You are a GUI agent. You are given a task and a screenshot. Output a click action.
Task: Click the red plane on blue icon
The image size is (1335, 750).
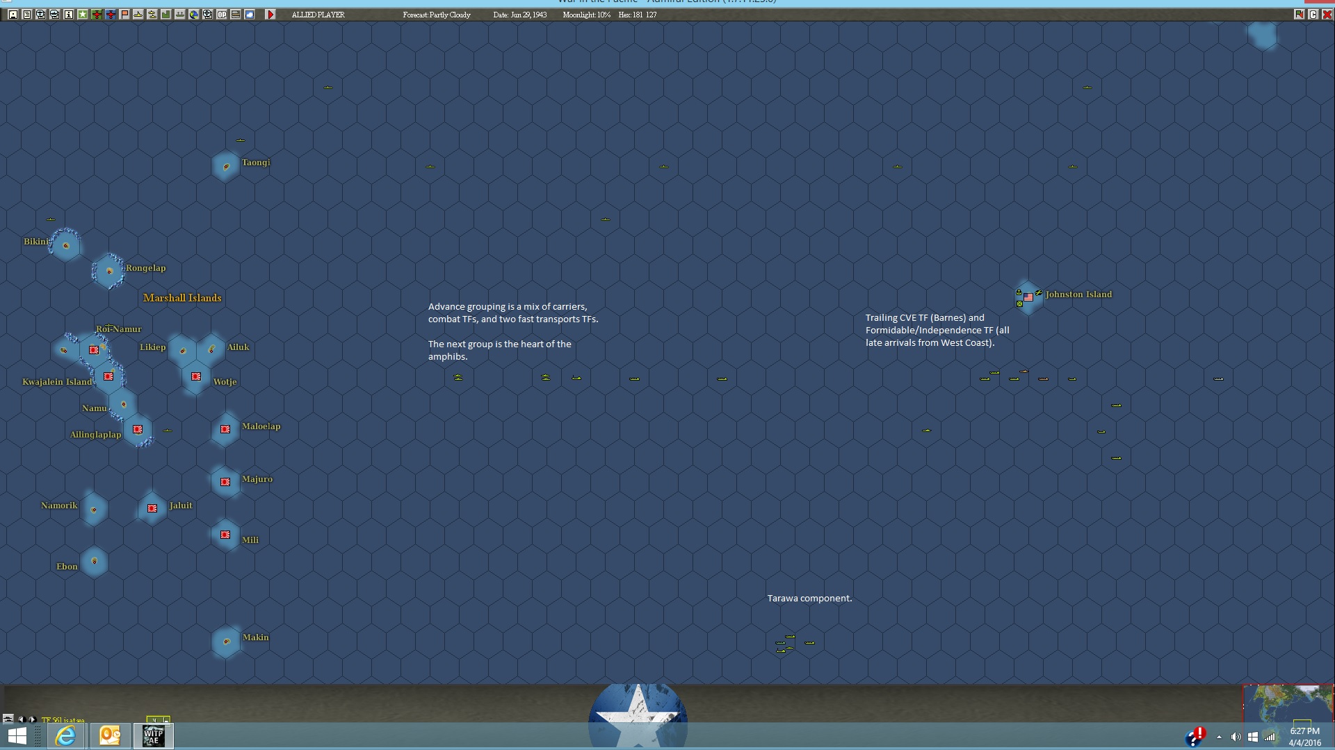pyautogui.click(x=111, y=15)
